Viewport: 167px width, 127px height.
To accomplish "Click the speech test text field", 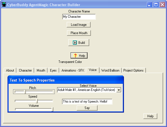I will (87, 101).
